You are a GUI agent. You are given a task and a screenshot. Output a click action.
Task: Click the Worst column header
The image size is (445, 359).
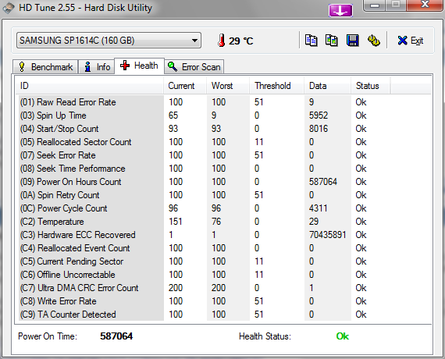tap(228, 86)
